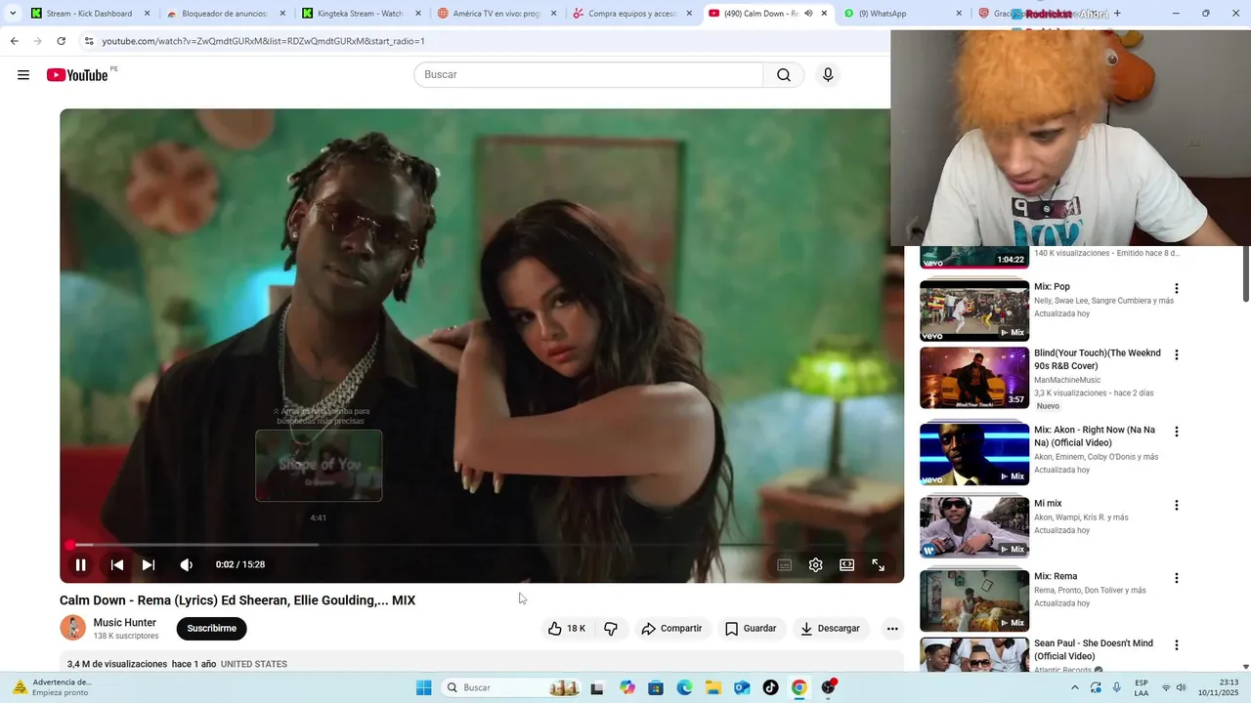Open Sean Paul - She Doesn't Mind title
The width and height of the screenshot is (1251, 703).
click(1094, 650)
